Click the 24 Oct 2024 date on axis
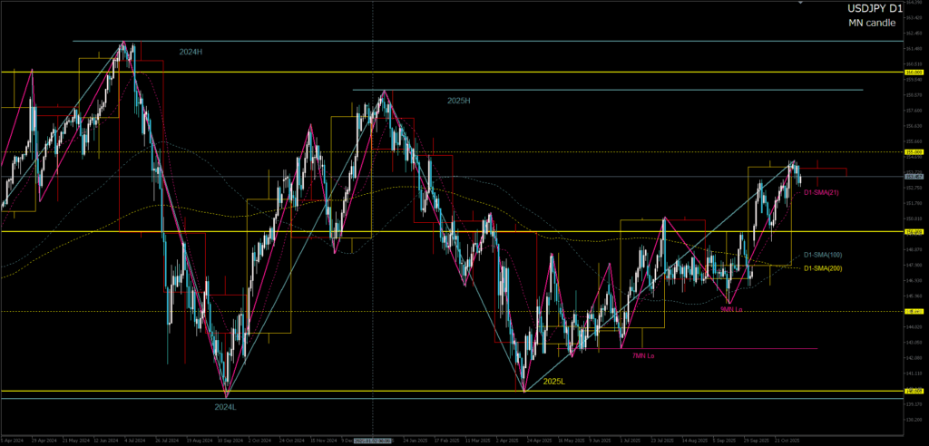 [x=292, y=440]
